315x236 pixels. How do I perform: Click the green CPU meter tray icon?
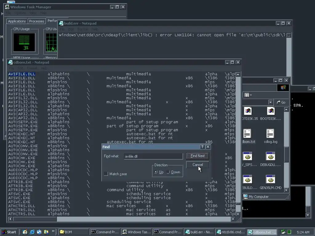point(289,232)
